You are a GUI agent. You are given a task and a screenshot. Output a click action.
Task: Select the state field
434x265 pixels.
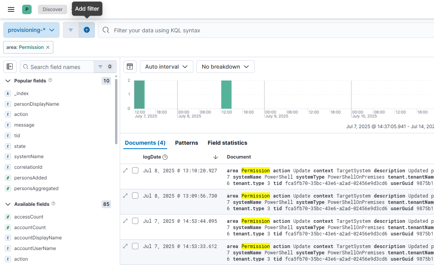point(20,146)
